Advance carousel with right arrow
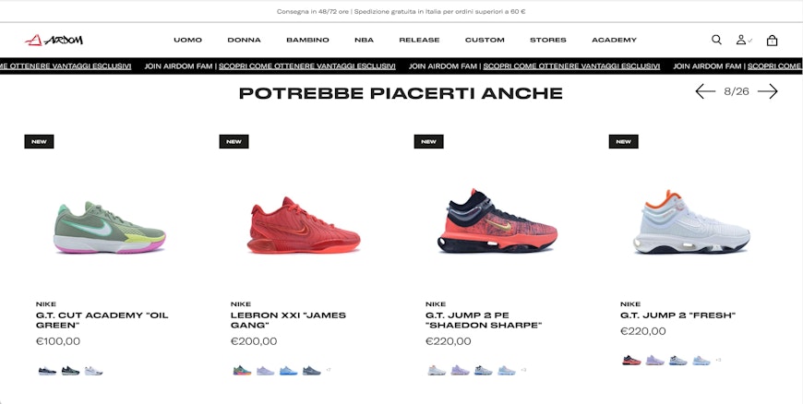The width and height of the screenshot is (803, 404). [x=768, y=91]
